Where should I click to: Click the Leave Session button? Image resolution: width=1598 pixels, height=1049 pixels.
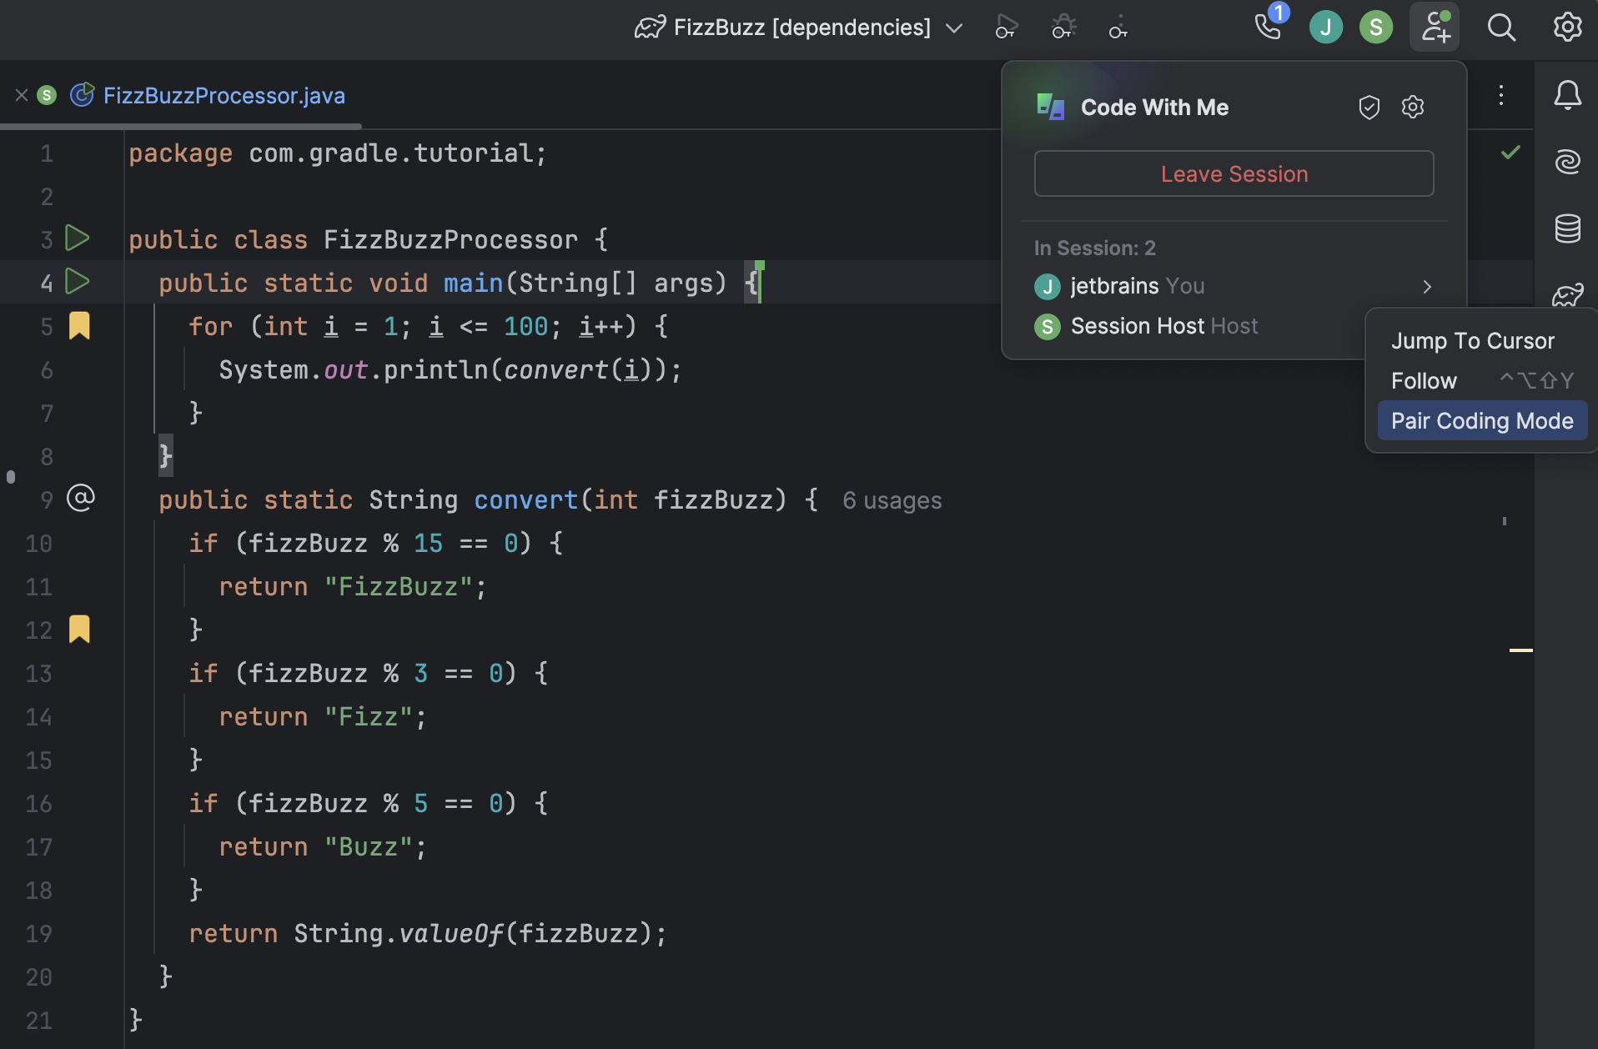pyautogui.click(x=1234, y=173)
